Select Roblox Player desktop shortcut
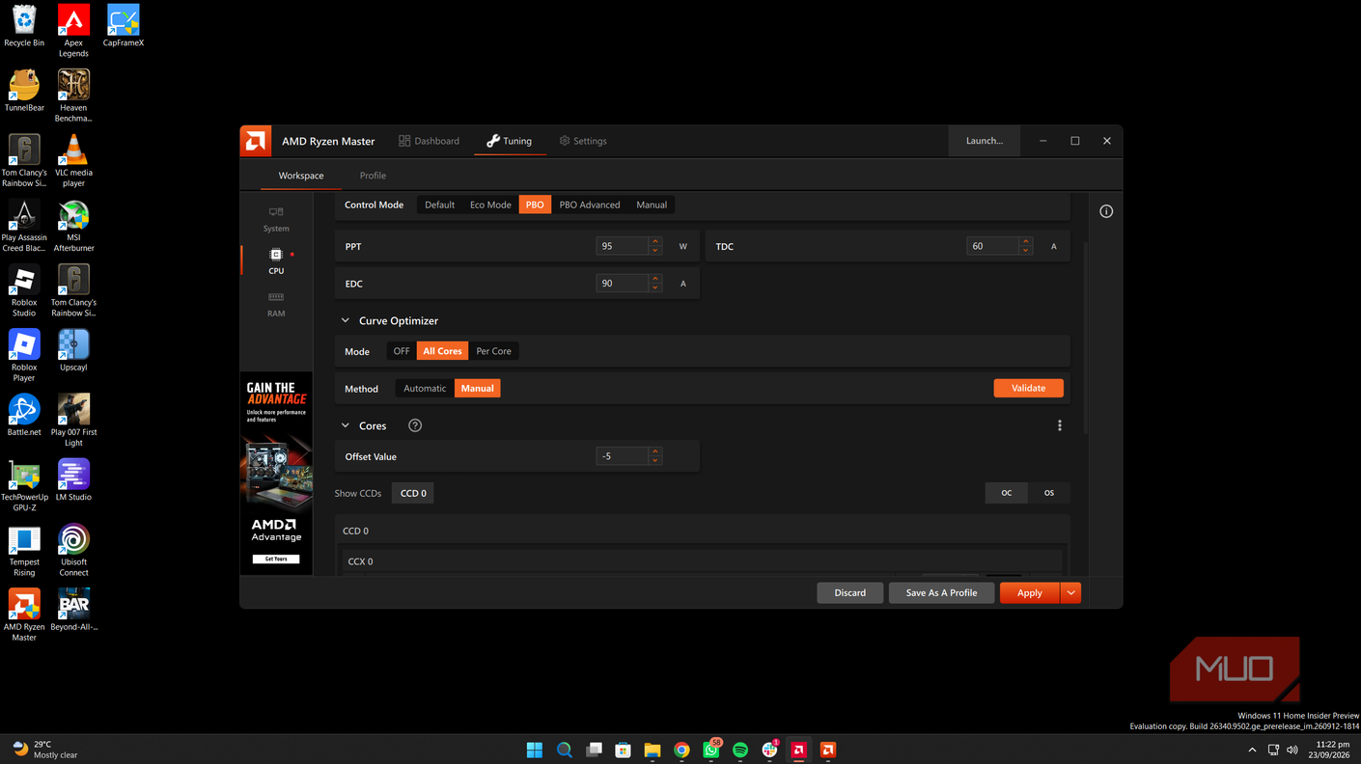Image resolution: width=1361 pixels, height=764 pixels. pos(24,355)
